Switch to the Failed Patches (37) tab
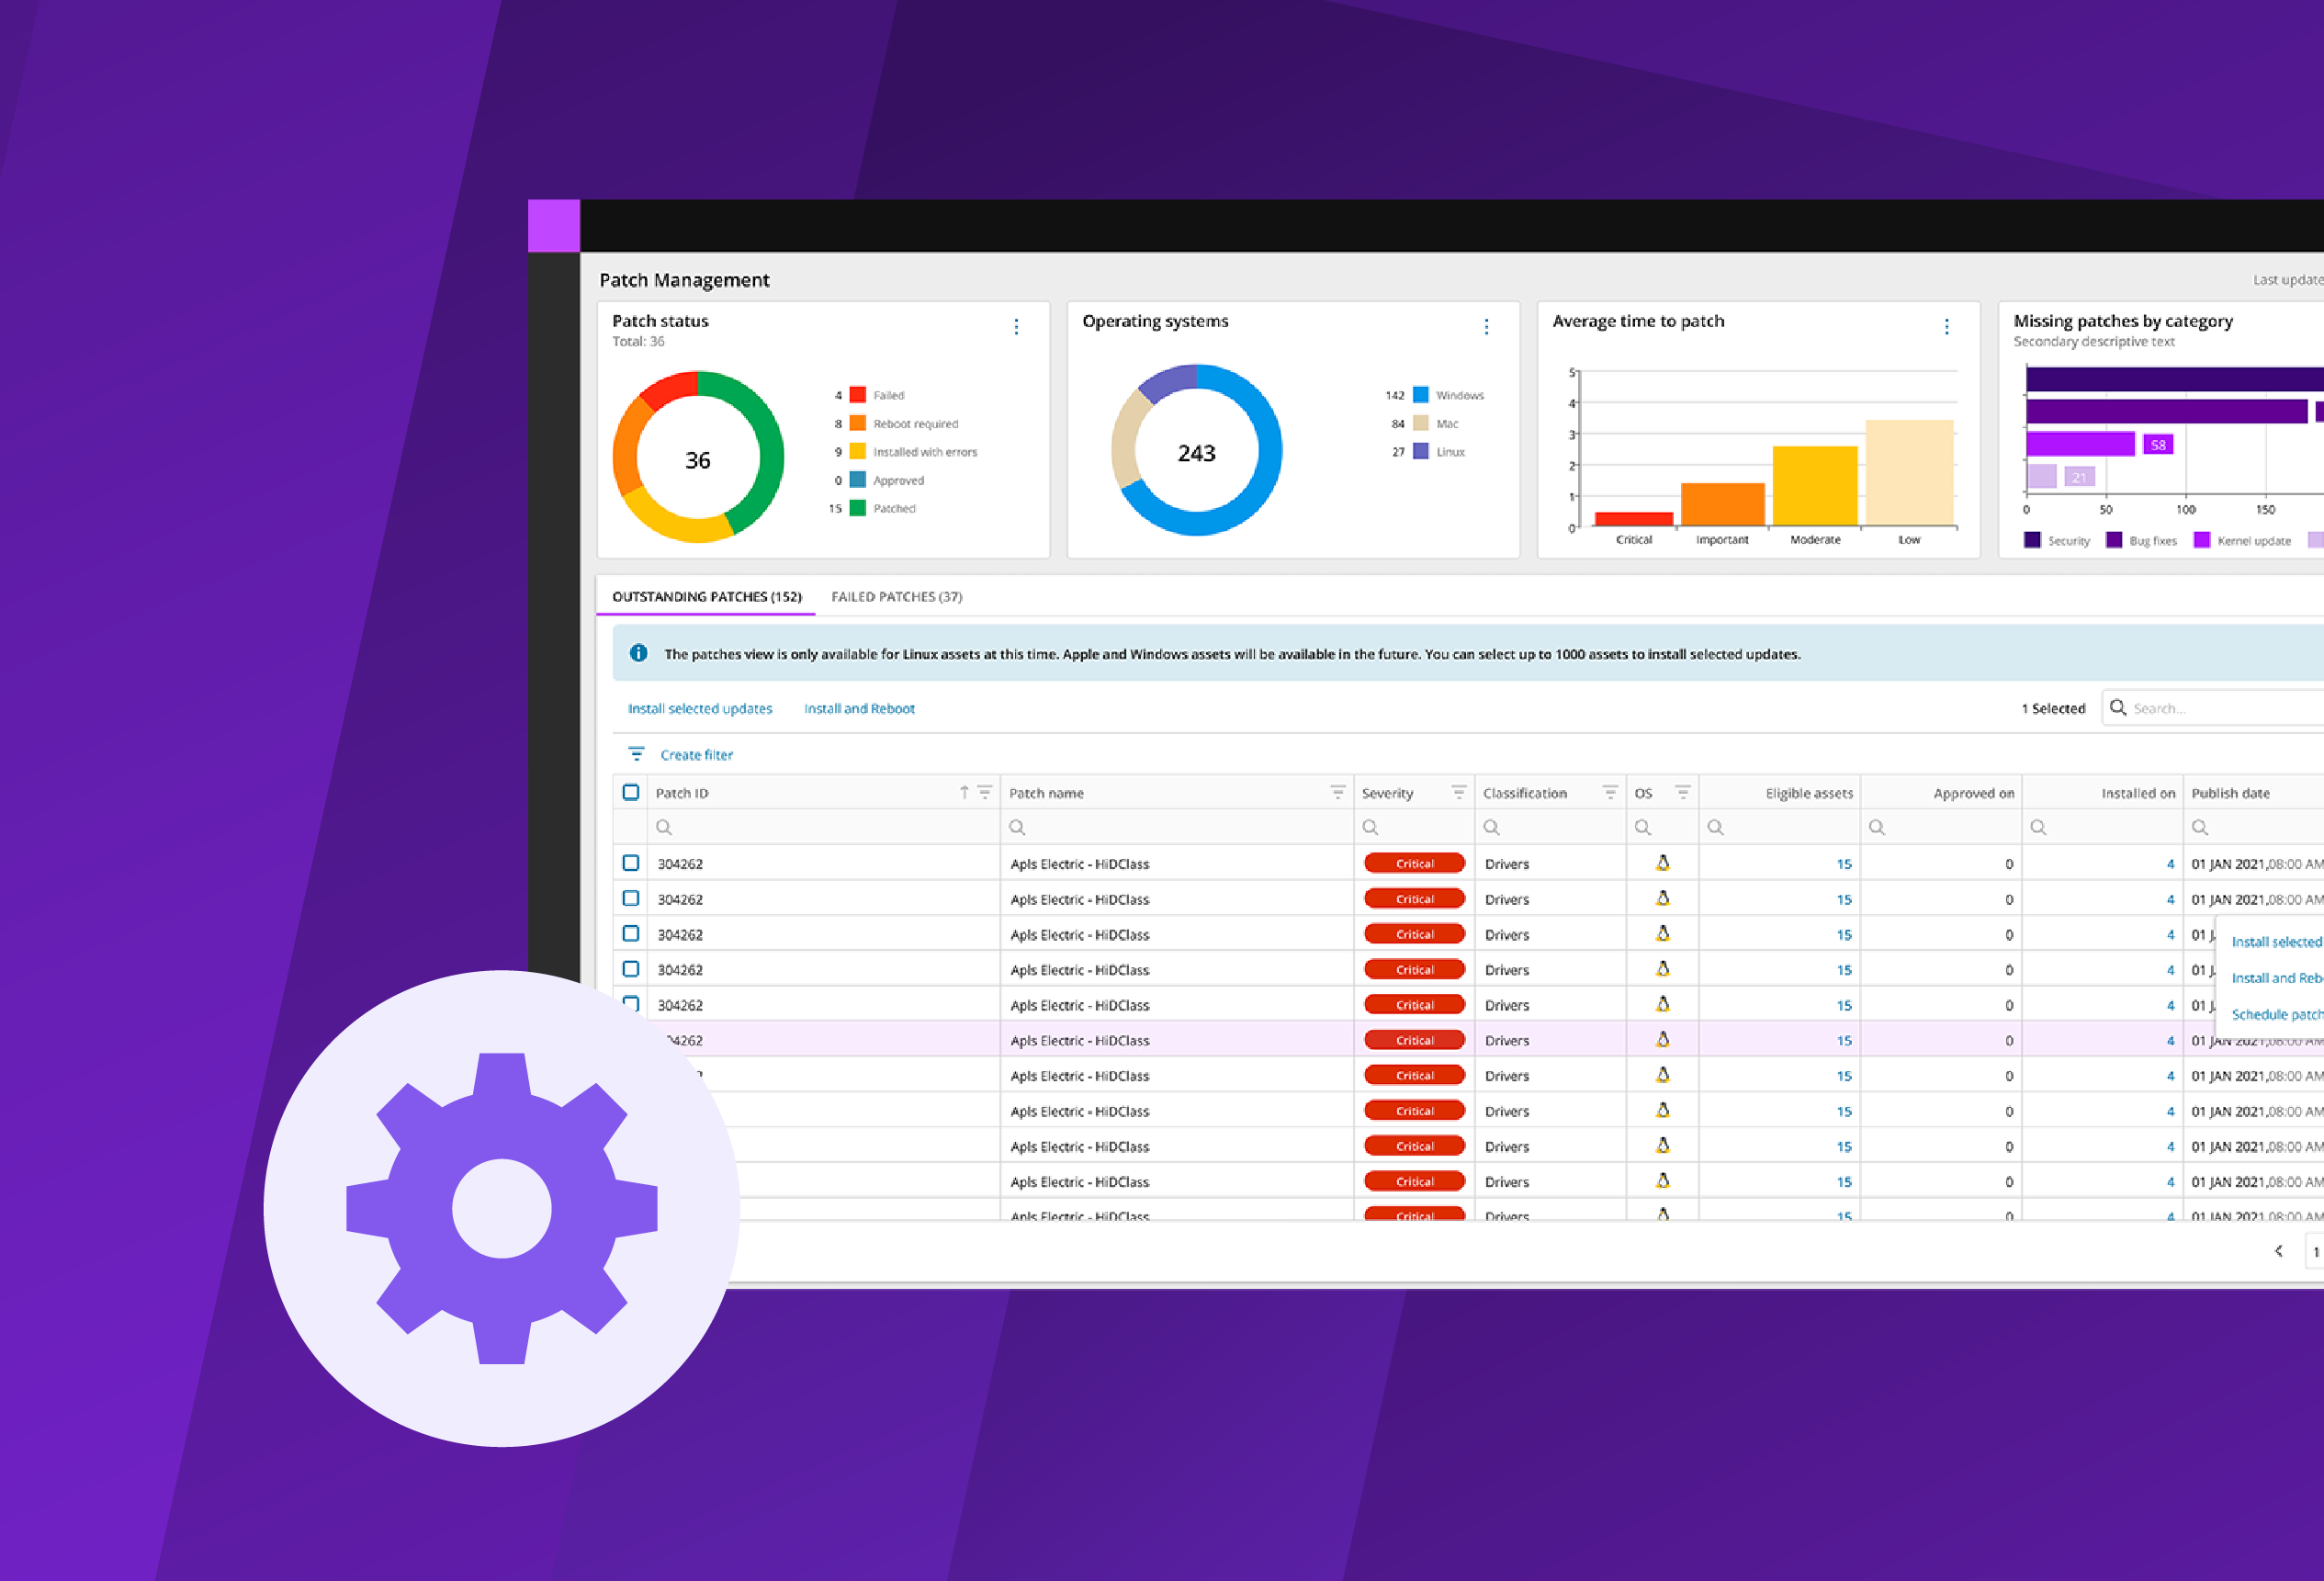The image size is (2324, 1581). 897,596
